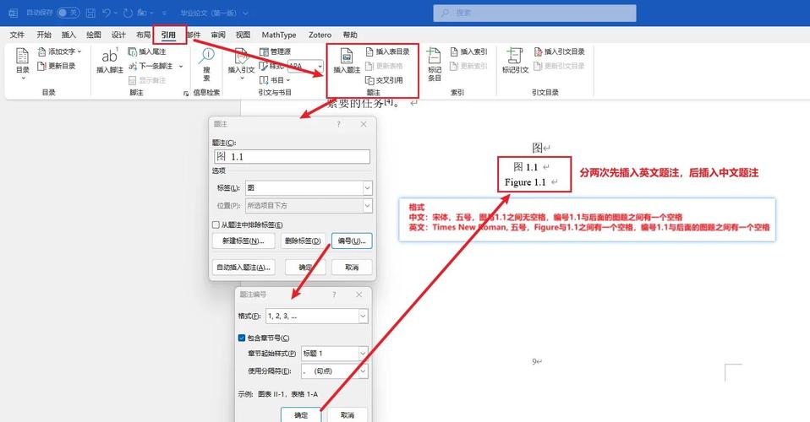
Task: Toggle the AutoSave (自动保存) switch
Action: pyautogui.click(x=68, y=13)
